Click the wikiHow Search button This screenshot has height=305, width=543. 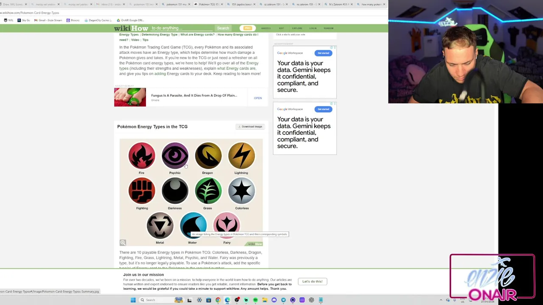(x=223, y=28)
